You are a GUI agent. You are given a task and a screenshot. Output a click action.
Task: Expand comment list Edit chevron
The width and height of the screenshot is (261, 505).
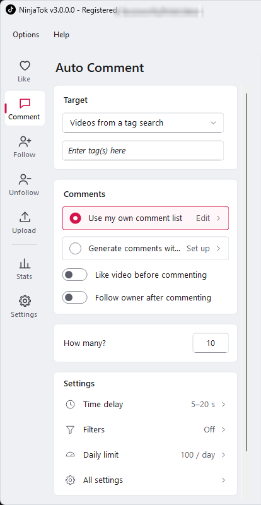(219, 218)
